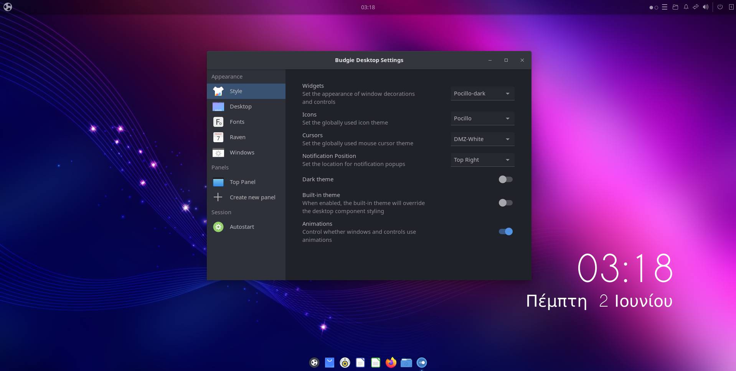Screen dimensions: 736x371
Task: Enable the Dark theme toggle
Action: click(x=505, y=179)
